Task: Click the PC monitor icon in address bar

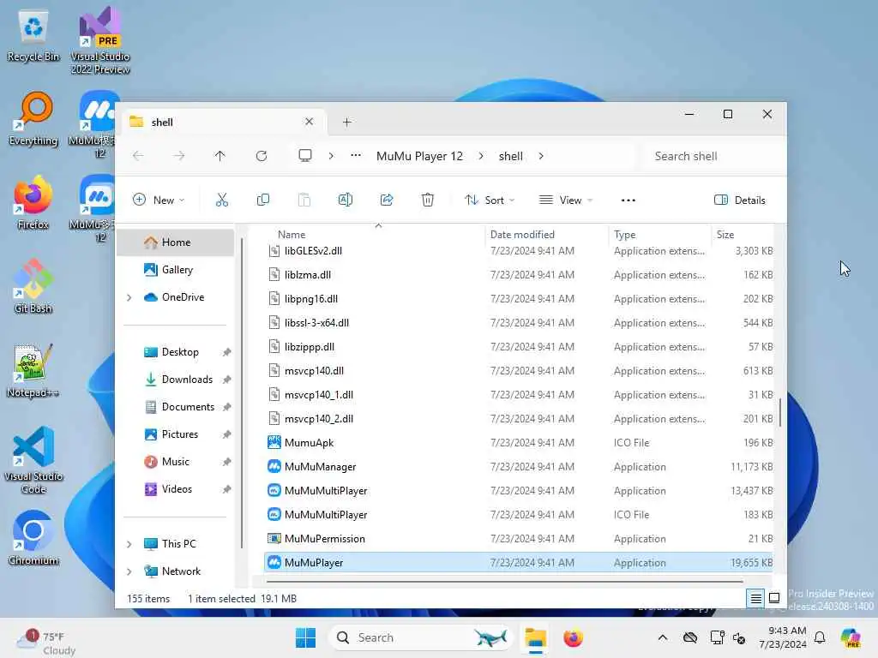Action: click(x=305, y=156)
